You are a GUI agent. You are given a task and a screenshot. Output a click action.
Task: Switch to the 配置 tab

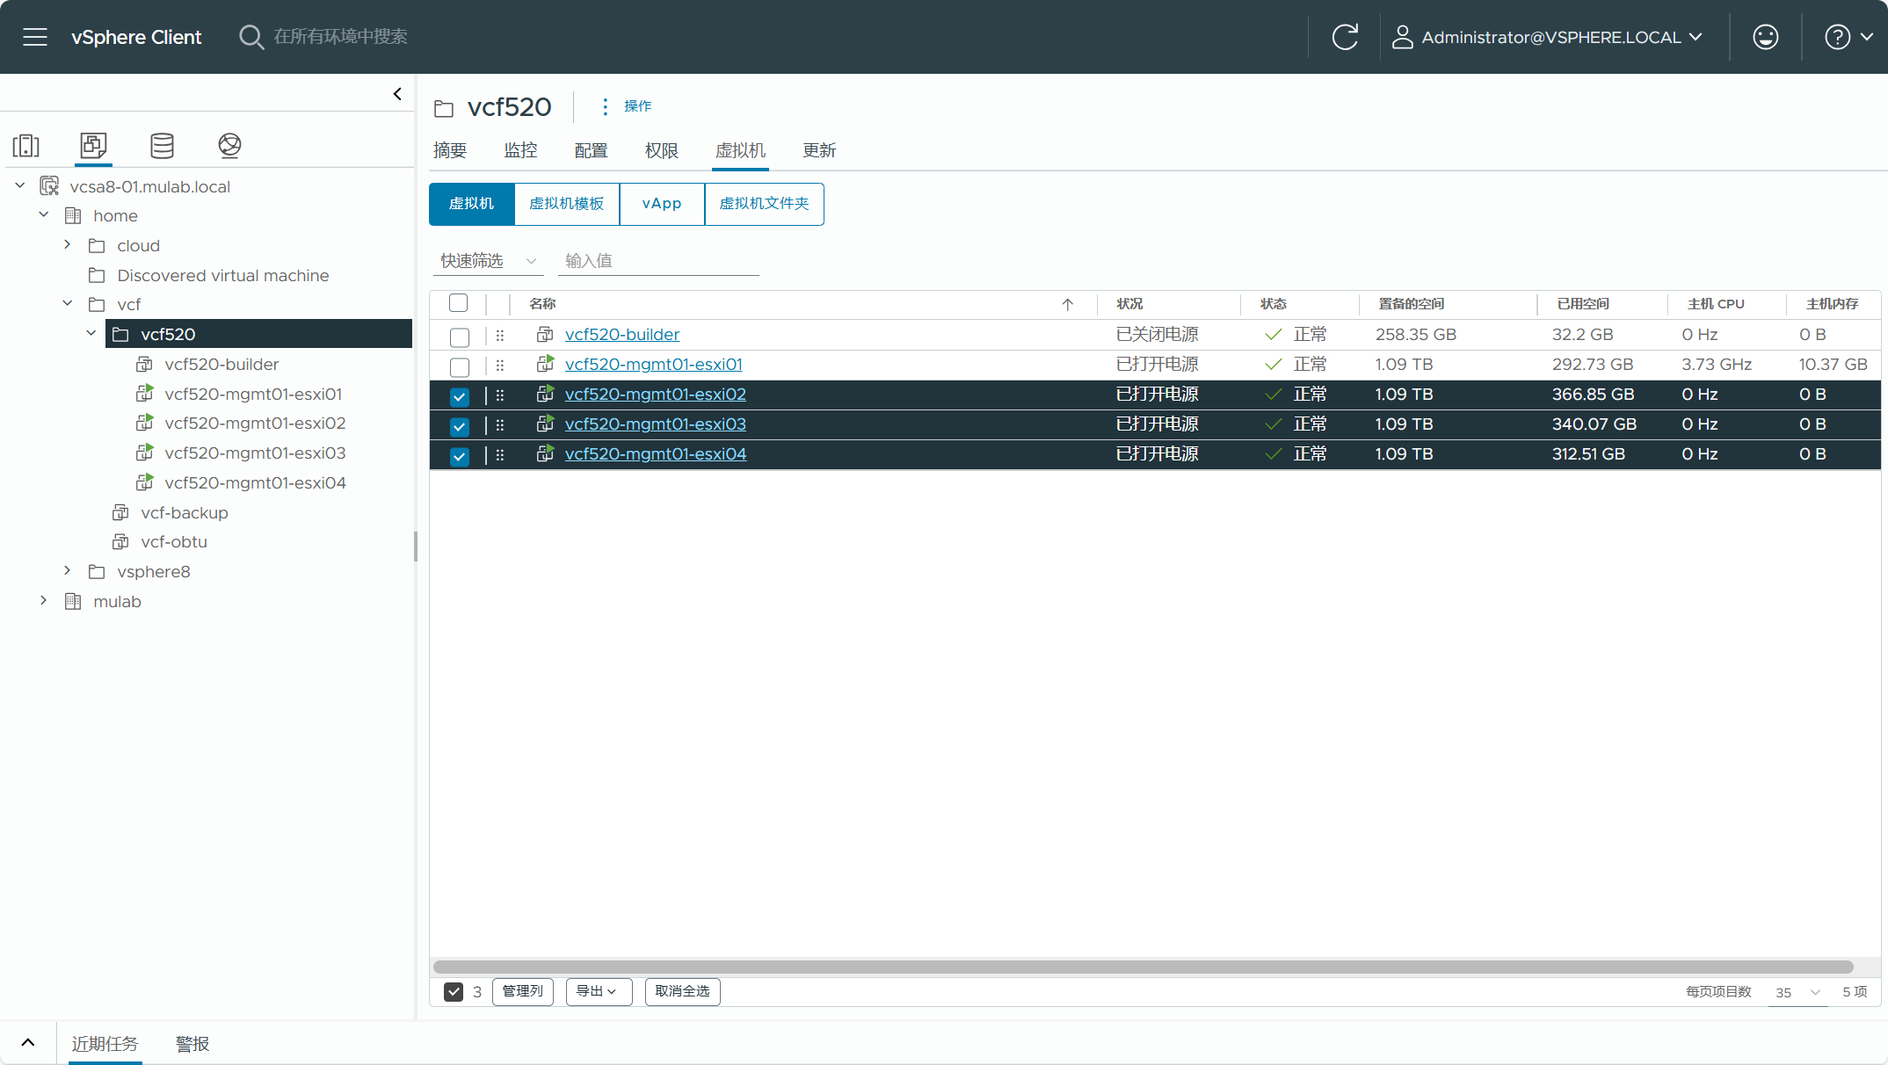tap(591, 150)
